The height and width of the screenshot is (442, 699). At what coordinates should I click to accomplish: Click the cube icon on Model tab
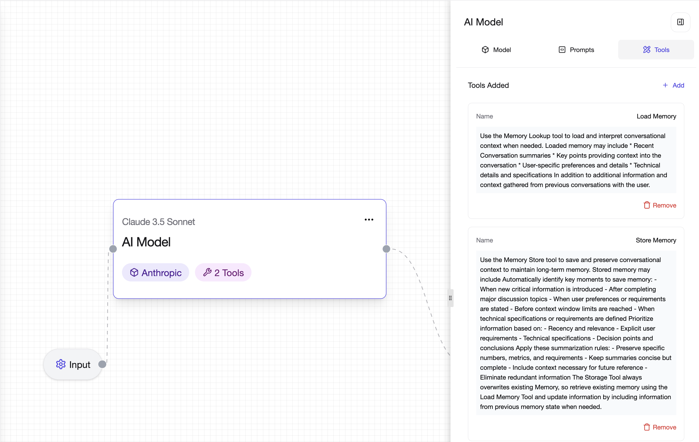coord(485,50)
